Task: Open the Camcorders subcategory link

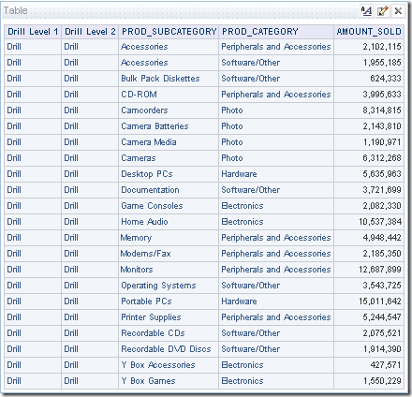Action: (x=144, y=110)
